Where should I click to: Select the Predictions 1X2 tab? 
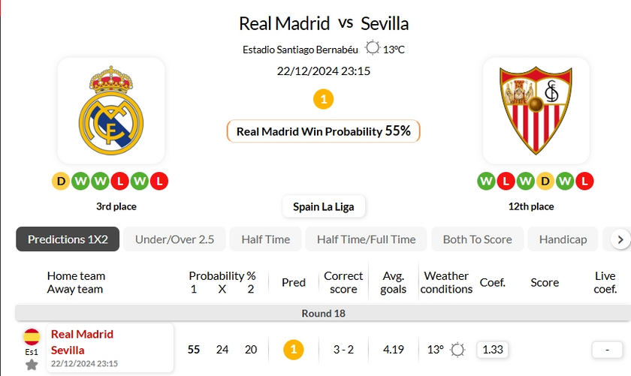pyautogui.click(x=68, y=239)
